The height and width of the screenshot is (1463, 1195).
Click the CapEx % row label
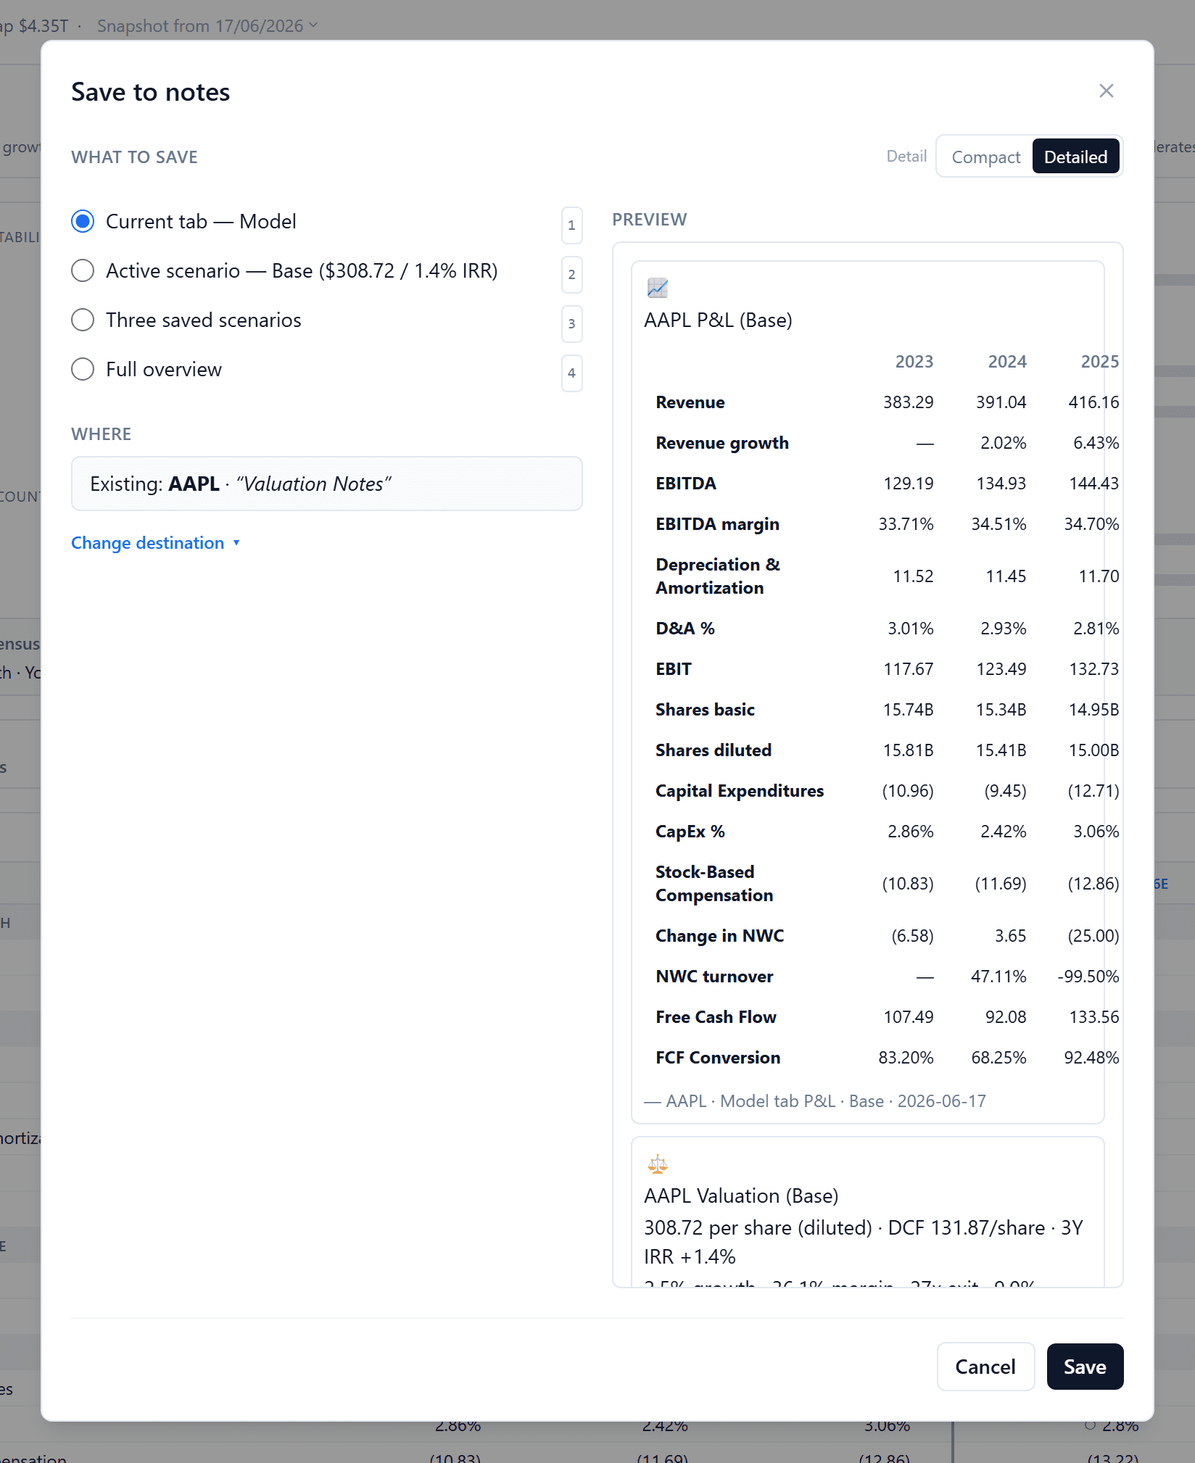point(690,832)
